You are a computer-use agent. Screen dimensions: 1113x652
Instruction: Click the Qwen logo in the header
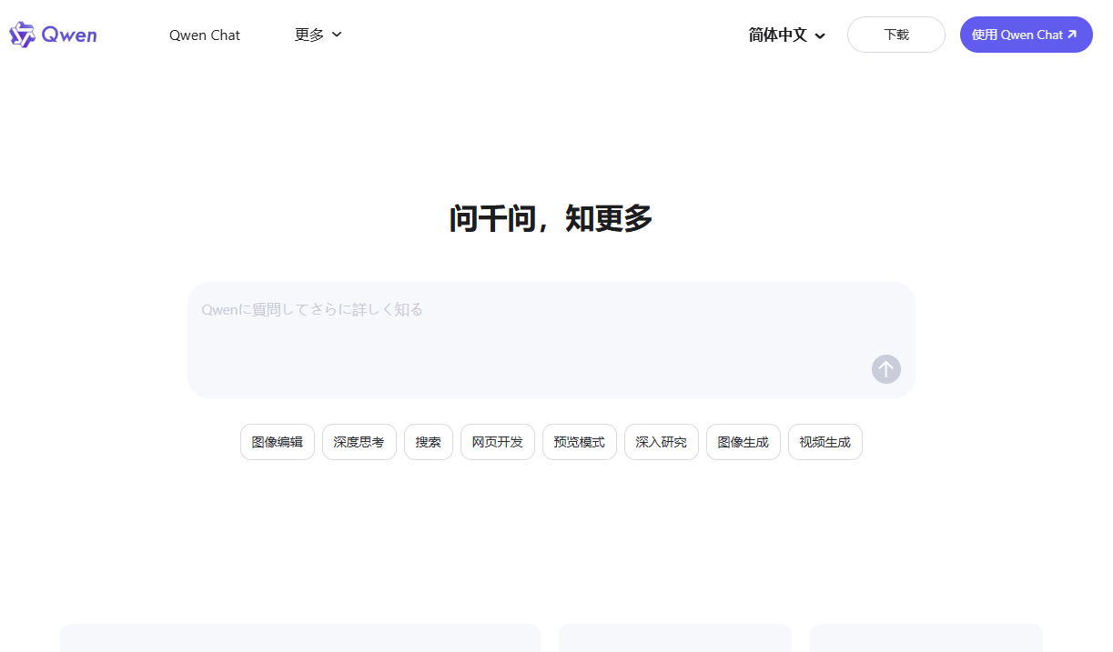coord(53,35)
